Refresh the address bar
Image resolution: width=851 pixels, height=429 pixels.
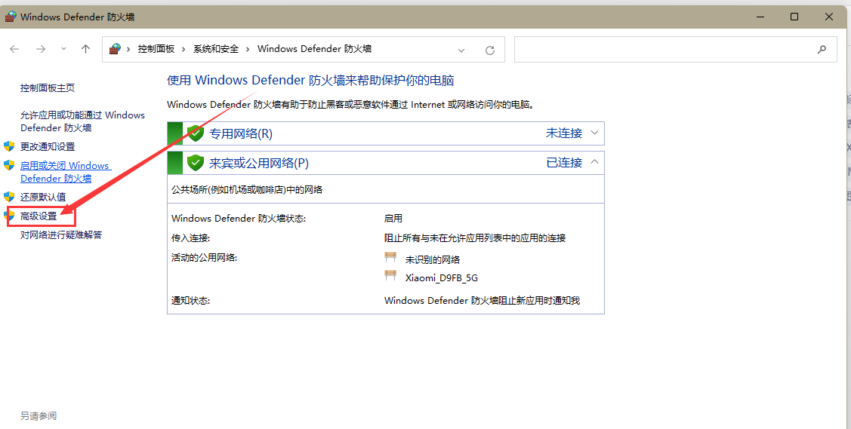490,50
